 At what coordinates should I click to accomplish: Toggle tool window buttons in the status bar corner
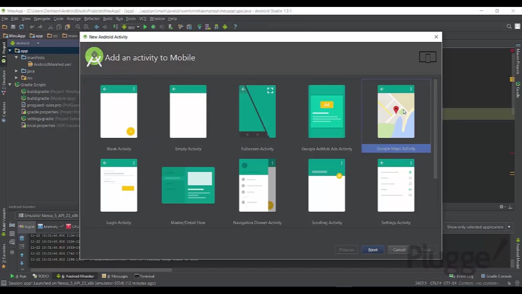[x=4, y=283]
